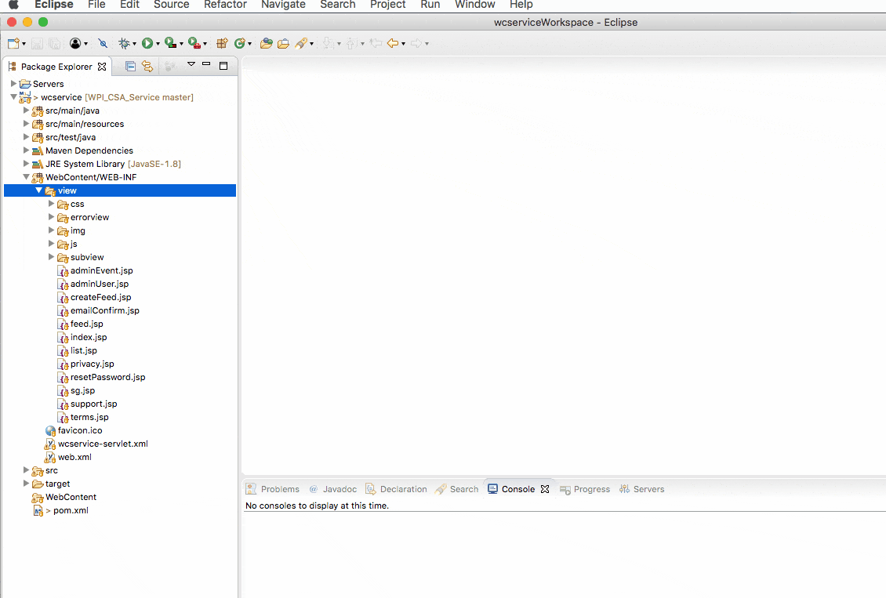Click Collapse All in Package Explorer

130,67
